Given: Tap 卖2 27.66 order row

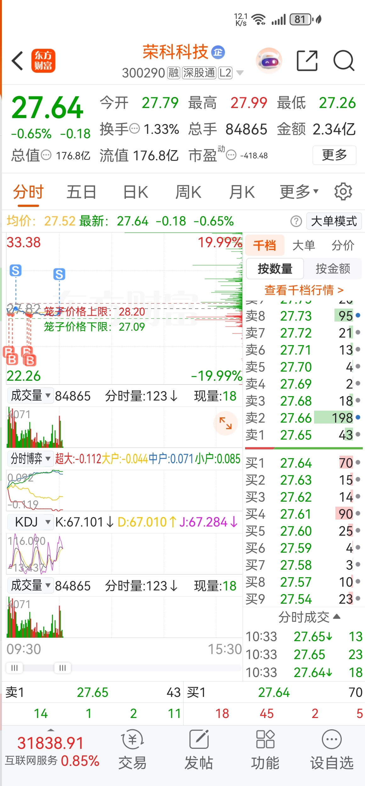Looking at the screenshot, I should [304, 418].
